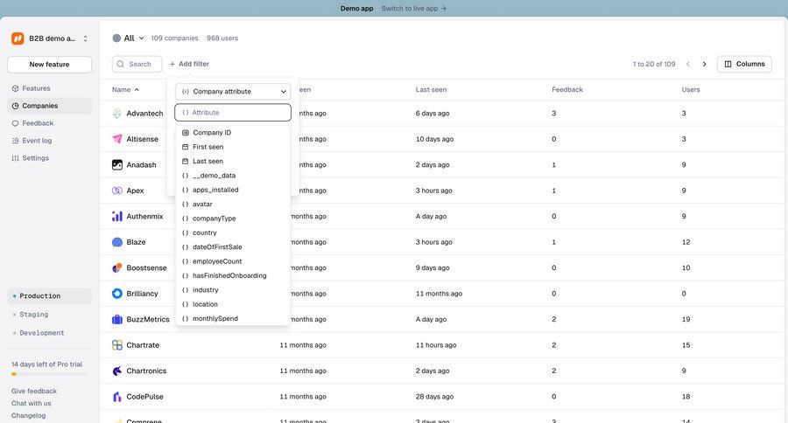Click the Search companies field
Screen dimensions: 788x423
[x=137, y=64]
